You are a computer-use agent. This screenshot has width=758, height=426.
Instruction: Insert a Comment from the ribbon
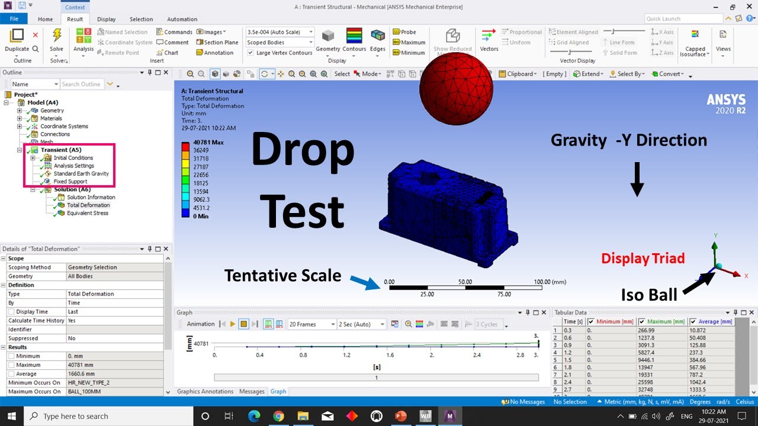tap(172, 42)
